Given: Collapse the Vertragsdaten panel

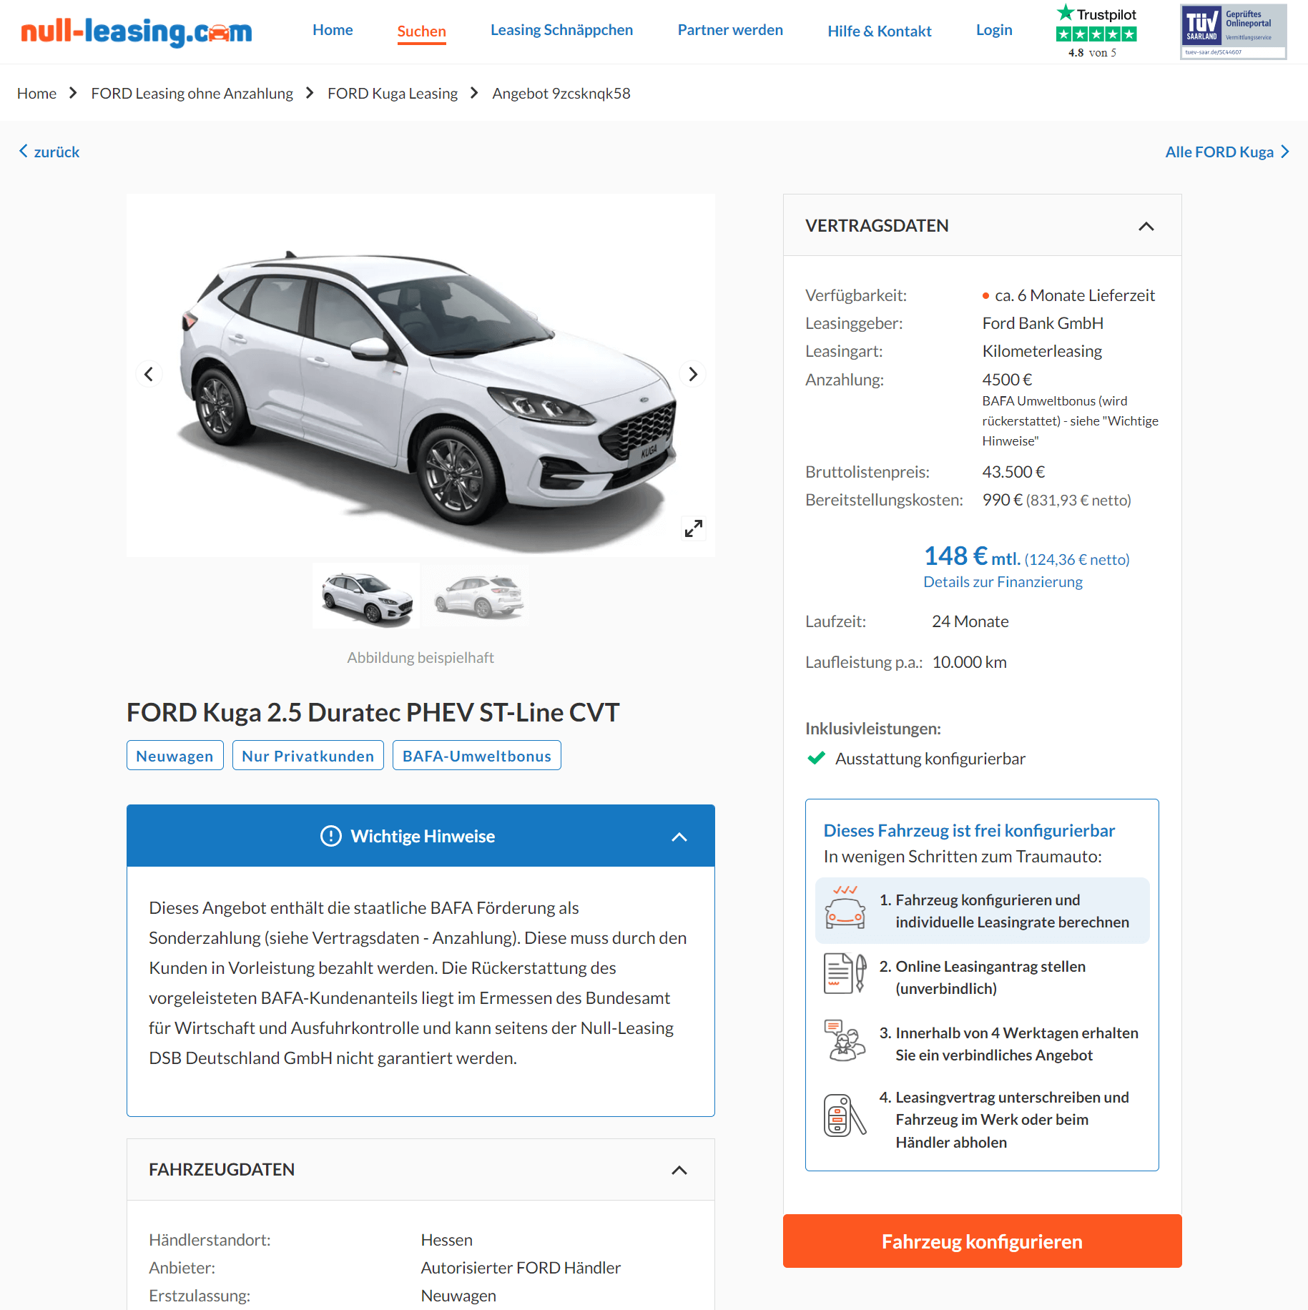Looking at the screenshot, I should tap(1146, 226).
